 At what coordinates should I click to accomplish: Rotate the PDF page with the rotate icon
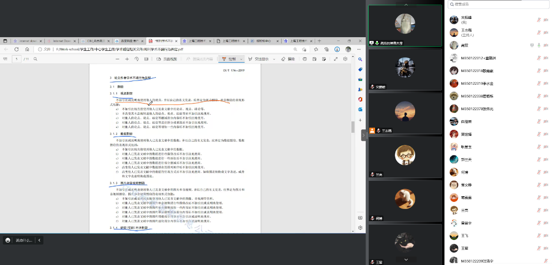click(x=136, y=59)
